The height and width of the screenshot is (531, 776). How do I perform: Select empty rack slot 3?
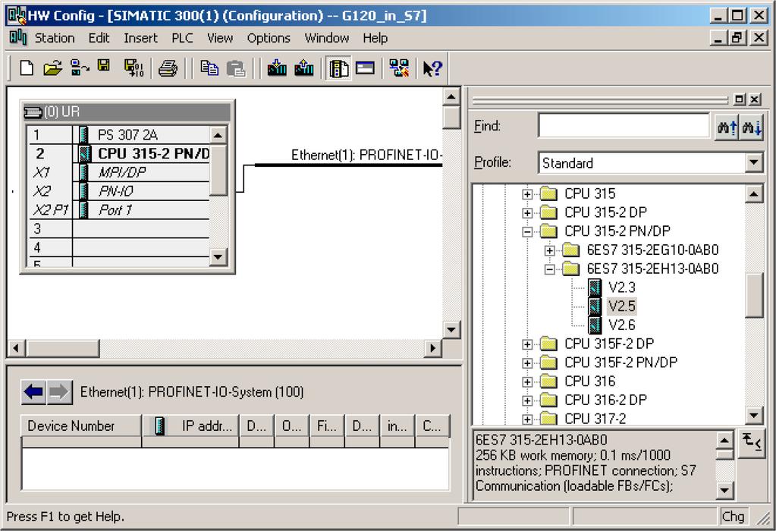pos(119,228)
